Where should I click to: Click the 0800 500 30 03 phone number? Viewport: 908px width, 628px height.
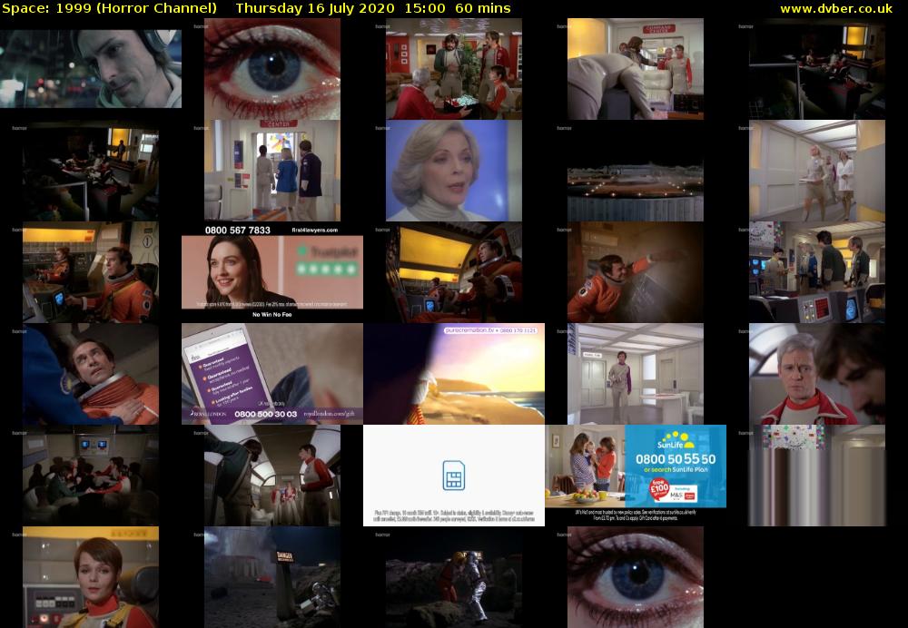tap(266, 414)
